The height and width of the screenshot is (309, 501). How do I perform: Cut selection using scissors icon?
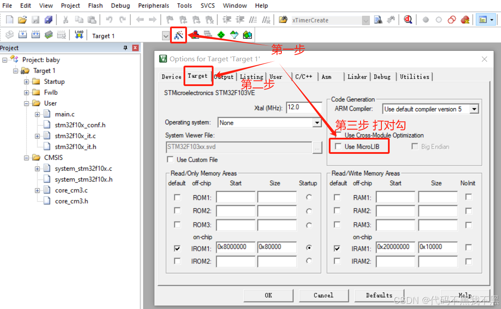click(x=66, y=20)
